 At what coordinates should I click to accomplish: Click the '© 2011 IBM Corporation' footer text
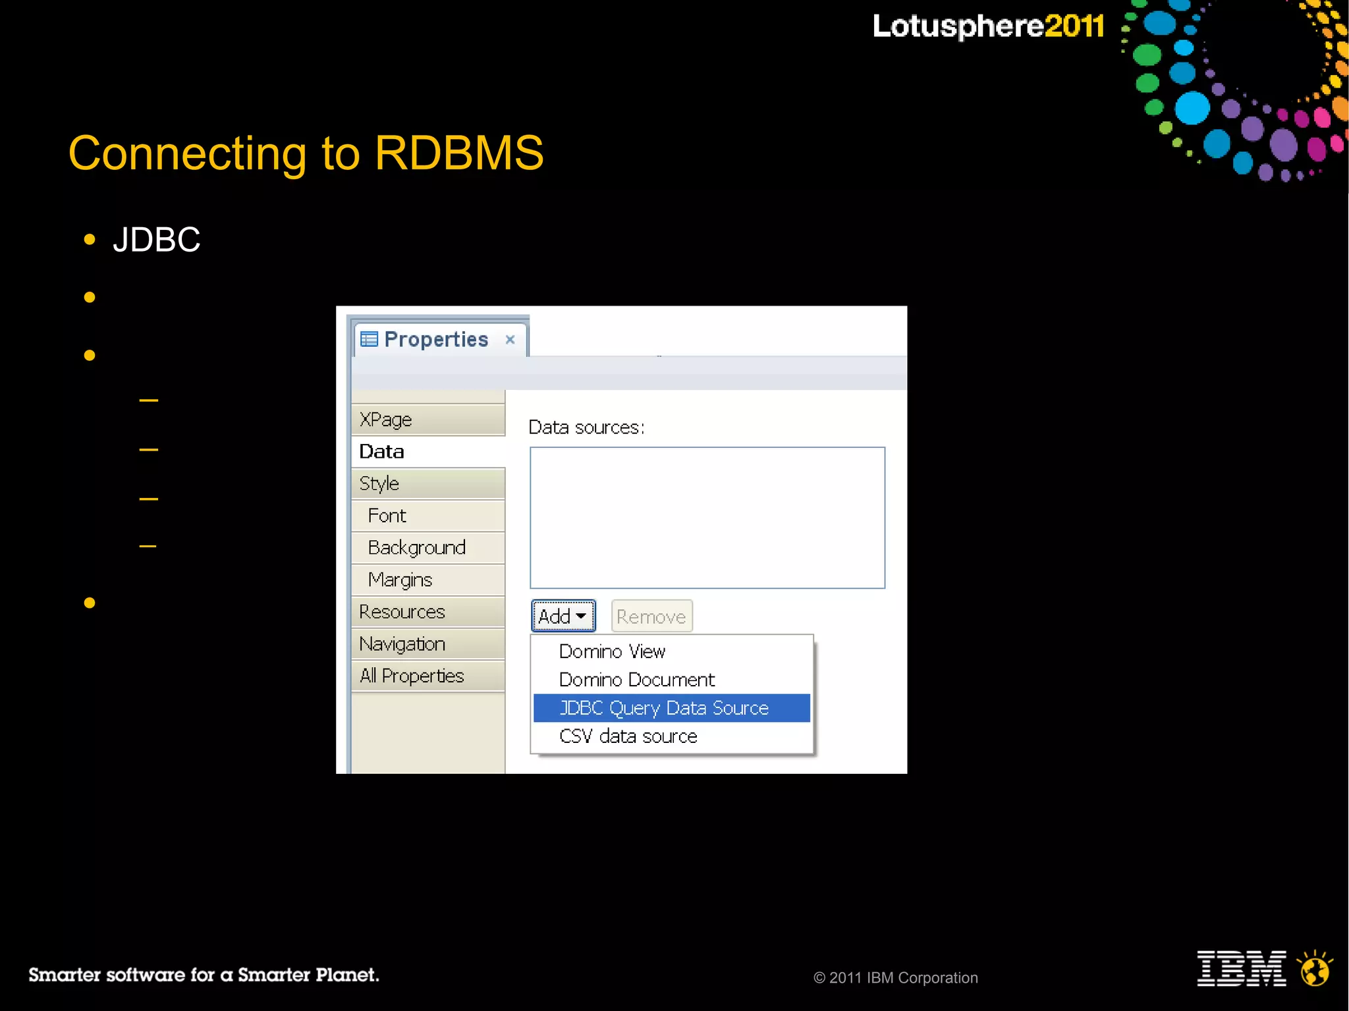896,978
